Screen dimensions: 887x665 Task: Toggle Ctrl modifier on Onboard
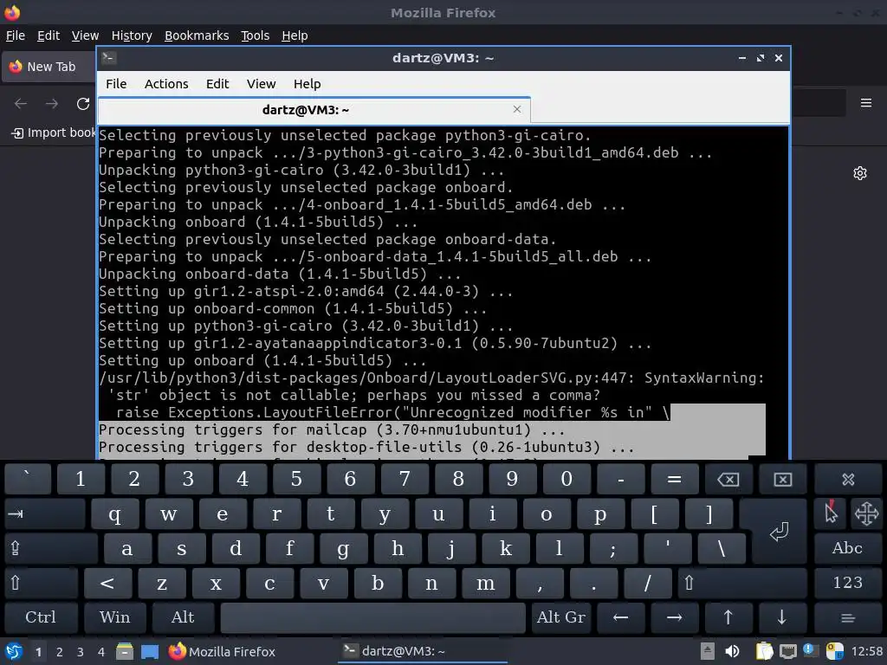(41, 617)
